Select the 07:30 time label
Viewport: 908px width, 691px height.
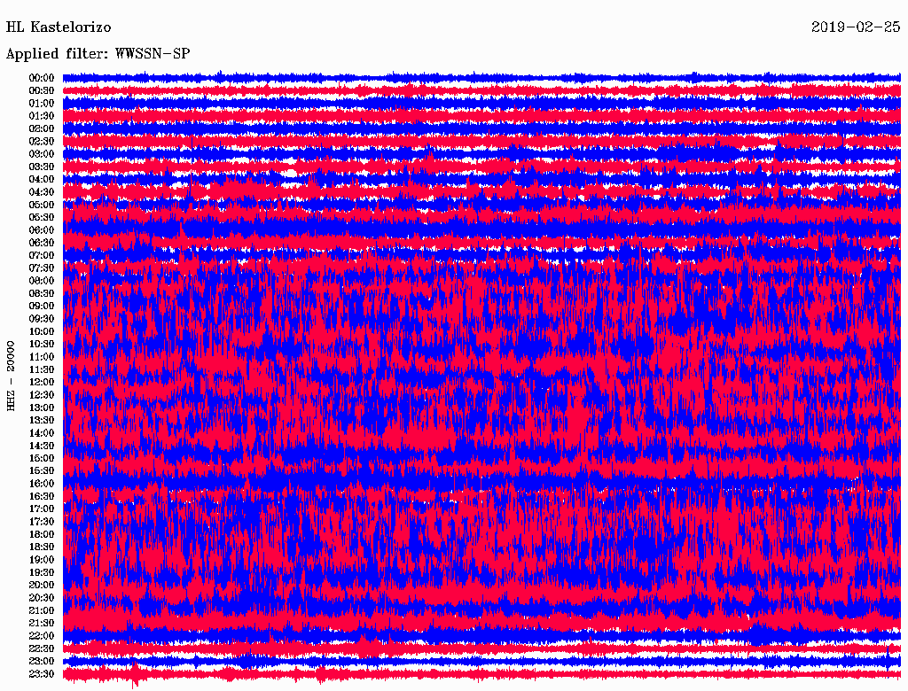[x=42, y=268]
